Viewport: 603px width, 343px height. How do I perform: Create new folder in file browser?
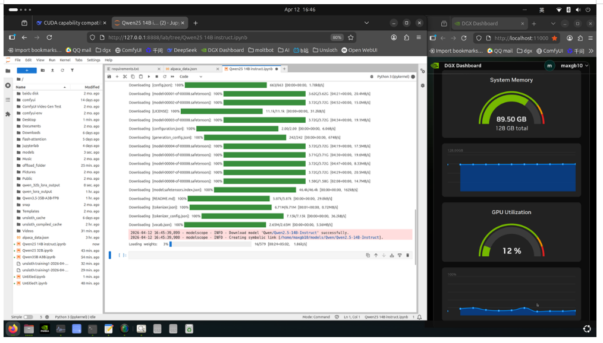pyautogui.click(x=43, y=71)
